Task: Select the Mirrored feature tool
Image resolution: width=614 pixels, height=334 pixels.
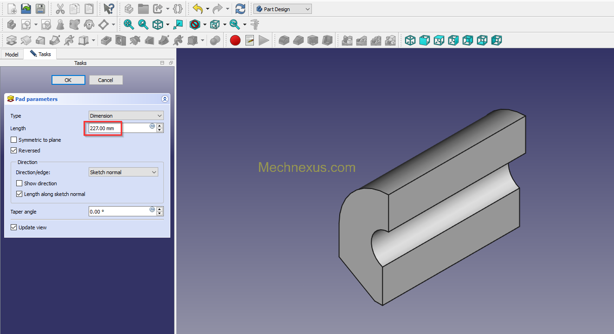Action: coord(347,40)
